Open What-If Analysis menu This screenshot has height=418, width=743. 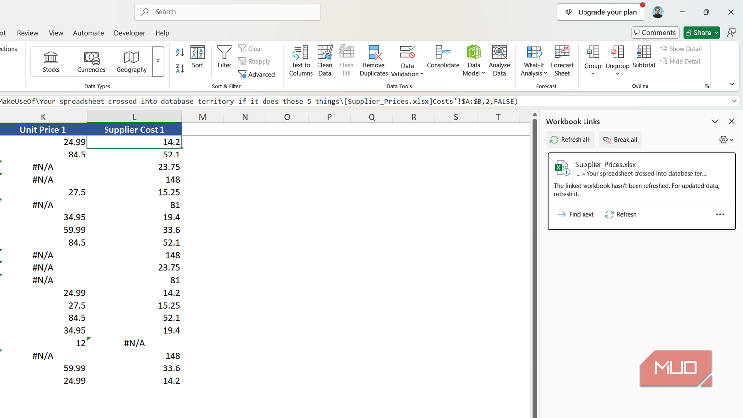click(534, 60)
